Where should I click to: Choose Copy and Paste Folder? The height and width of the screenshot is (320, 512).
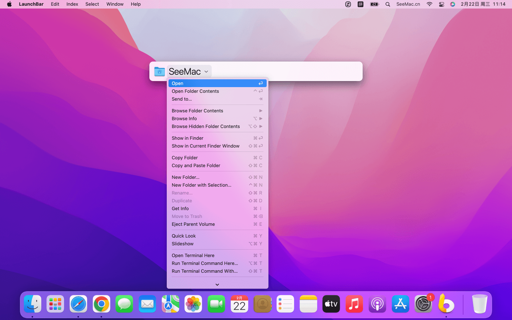click(217, 166)
